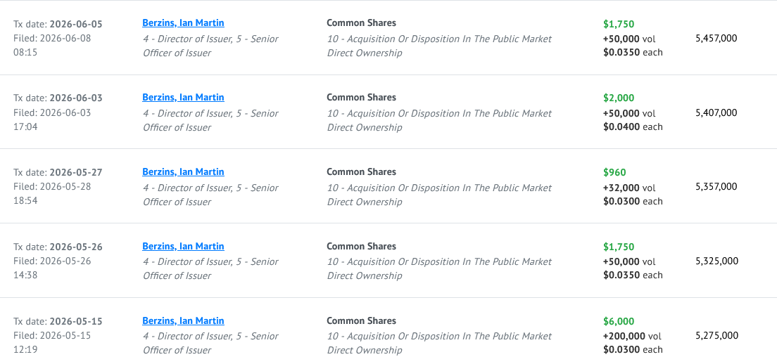Click the transaction date 2026-05-27
The height and width of the screenshot is (364, 777).
pos(76,173)
